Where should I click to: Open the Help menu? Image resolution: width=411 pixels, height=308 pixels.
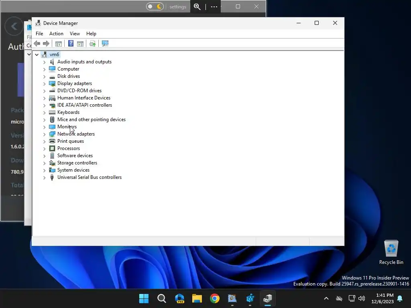(x=91, y=34)
